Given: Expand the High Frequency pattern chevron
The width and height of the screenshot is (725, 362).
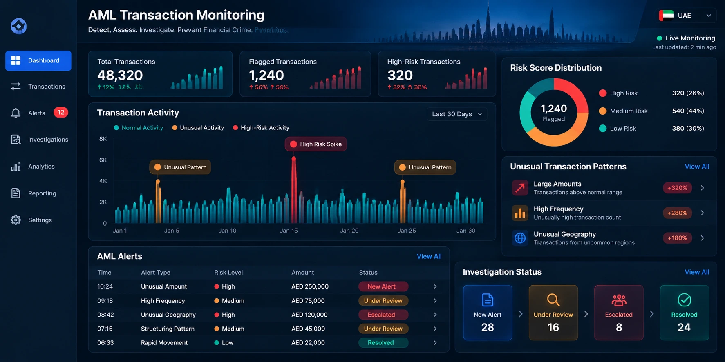Looking at the screenshot, I should click(702, 213).
